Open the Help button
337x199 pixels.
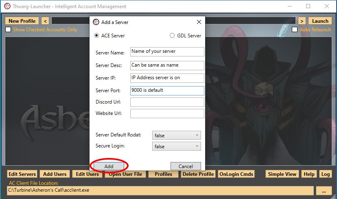pyautogui.click(x=309, y=174)
